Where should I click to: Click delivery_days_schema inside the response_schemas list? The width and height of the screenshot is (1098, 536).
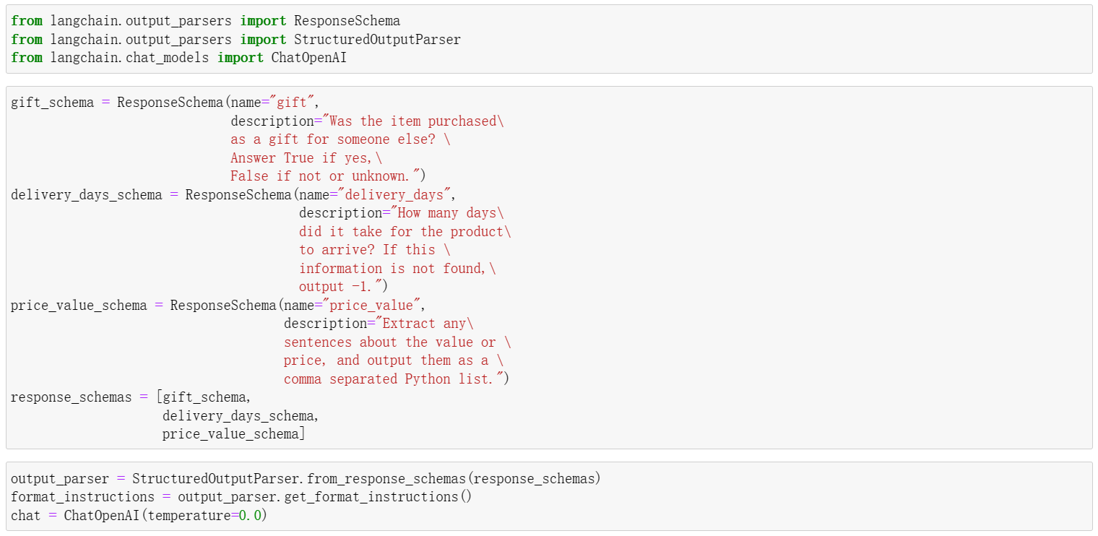pos(239,416)
